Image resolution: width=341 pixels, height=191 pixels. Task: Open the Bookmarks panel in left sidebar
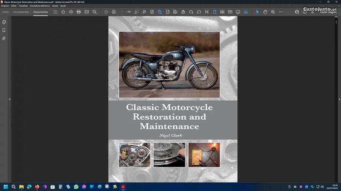point(4,30)
